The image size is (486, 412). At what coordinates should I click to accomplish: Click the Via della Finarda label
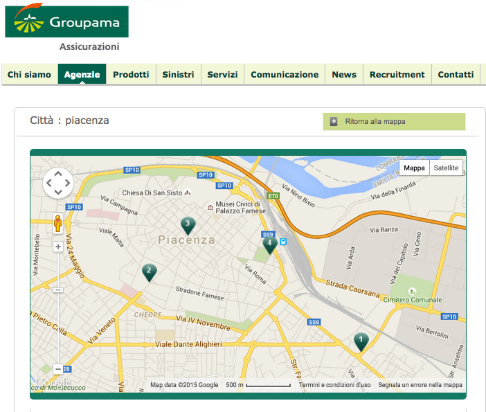393,190
